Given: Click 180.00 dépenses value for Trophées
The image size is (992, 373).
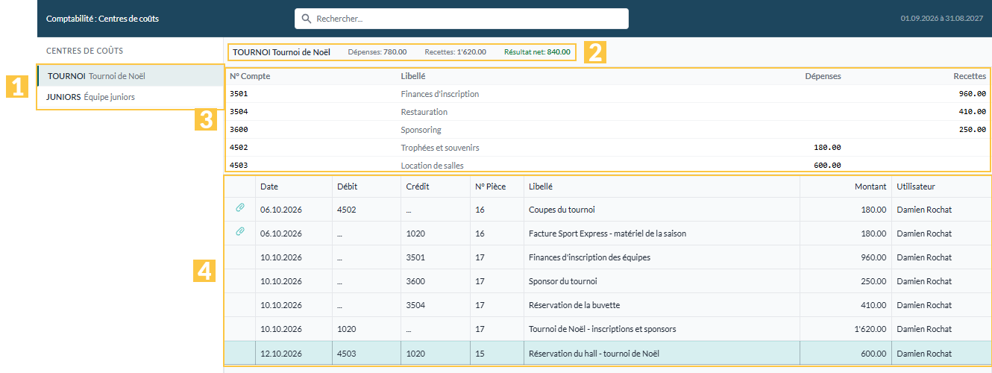Looking at the screenshot, I should click(828, 148).
